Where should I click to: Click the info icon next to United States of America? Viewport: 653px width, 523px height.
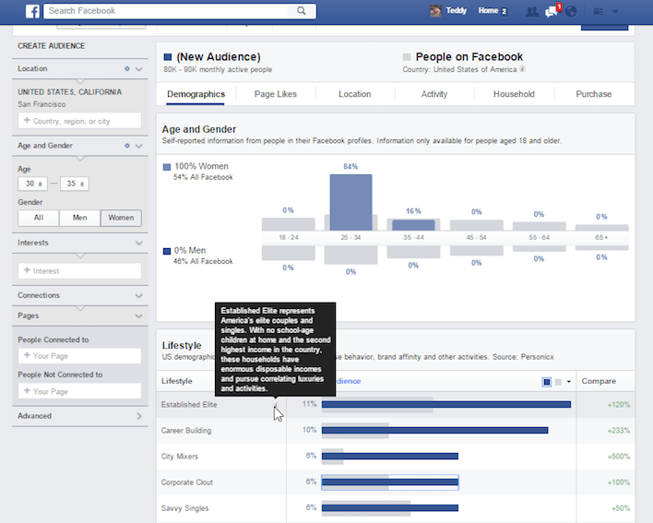pos(522,69)
